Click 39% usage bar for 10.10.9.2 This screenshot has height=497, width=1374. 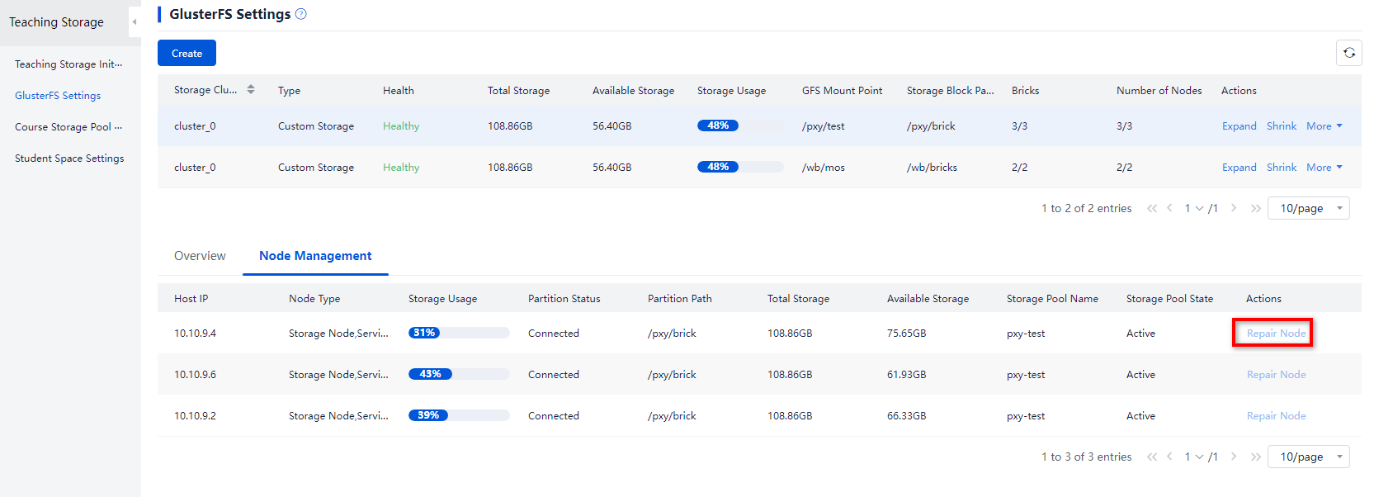point(459,415)
